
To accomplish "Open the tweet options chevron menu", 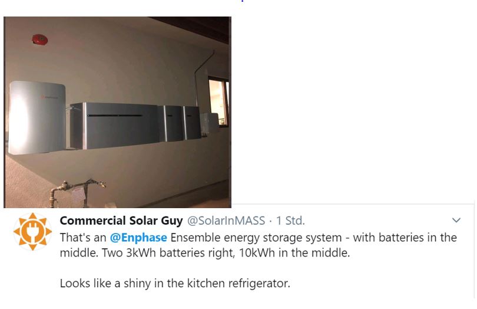I will pos(456,221).
